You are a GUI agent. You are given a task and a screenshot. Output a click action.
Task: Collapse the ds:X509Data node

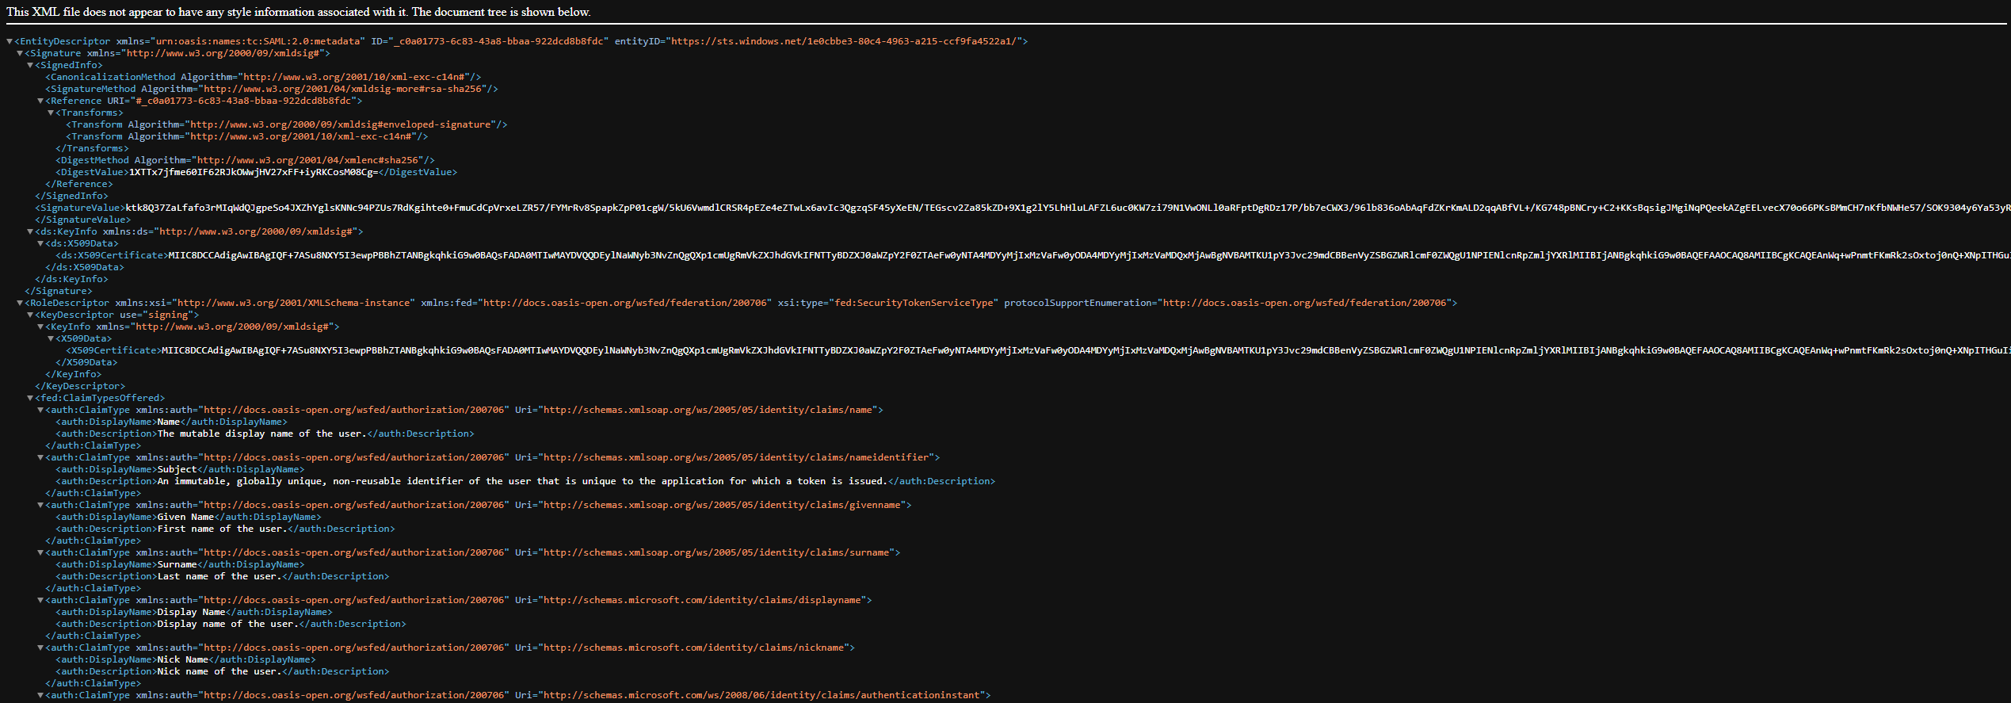(40, 243)
